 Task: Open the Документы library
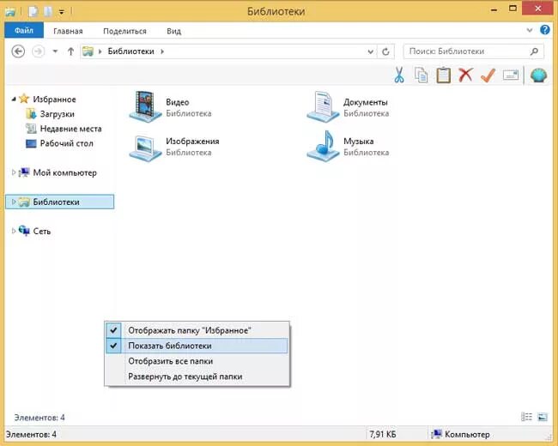point(348,107)
